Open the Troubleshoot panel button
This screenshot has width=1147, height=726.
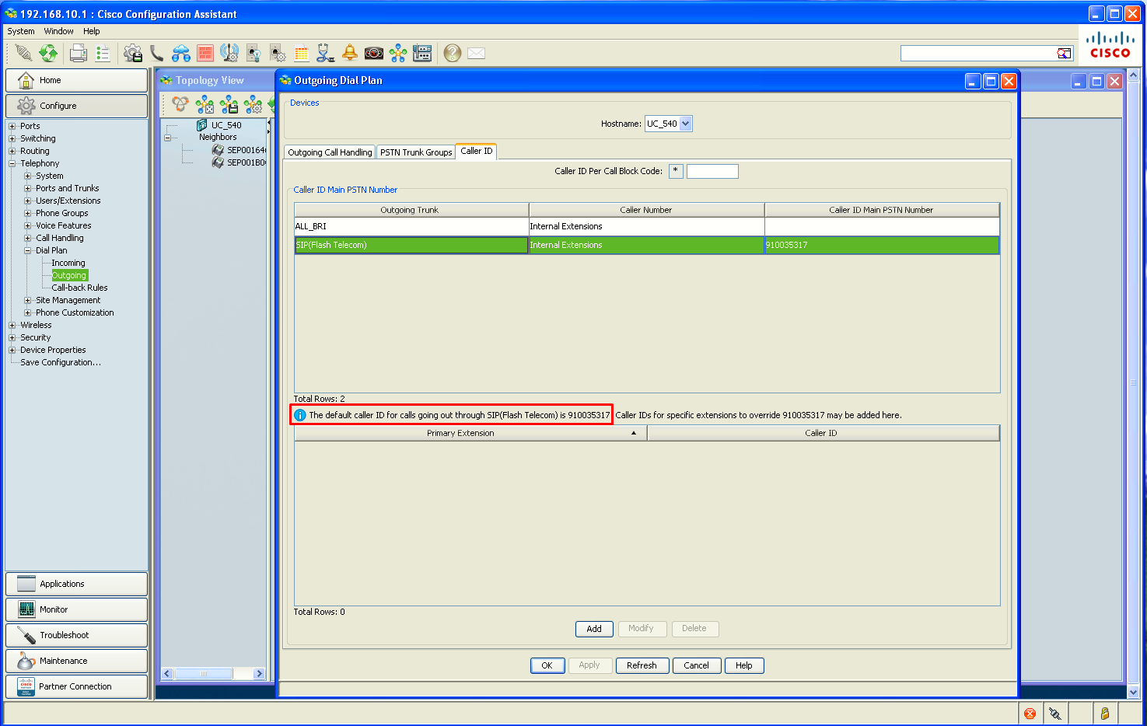[x=76, y=635]
